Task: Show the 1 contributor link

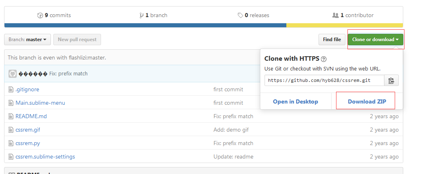Action: (x=353, y=15)
